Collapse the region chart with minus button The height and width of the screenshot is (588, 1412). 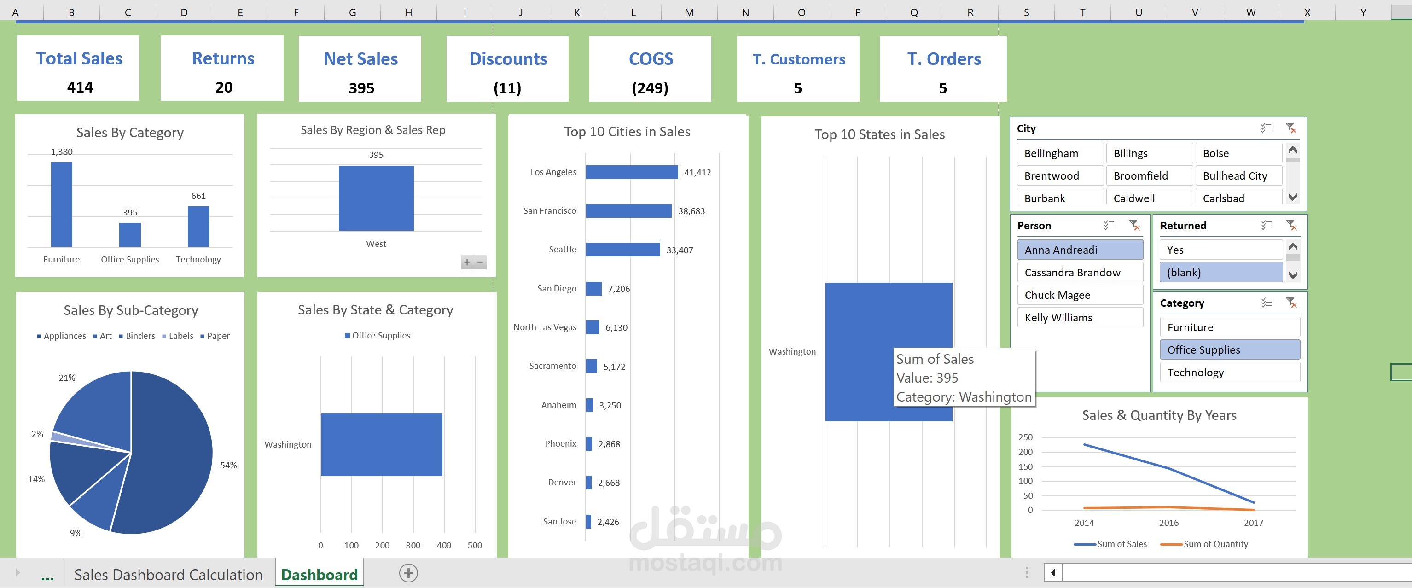pos(480,262)
